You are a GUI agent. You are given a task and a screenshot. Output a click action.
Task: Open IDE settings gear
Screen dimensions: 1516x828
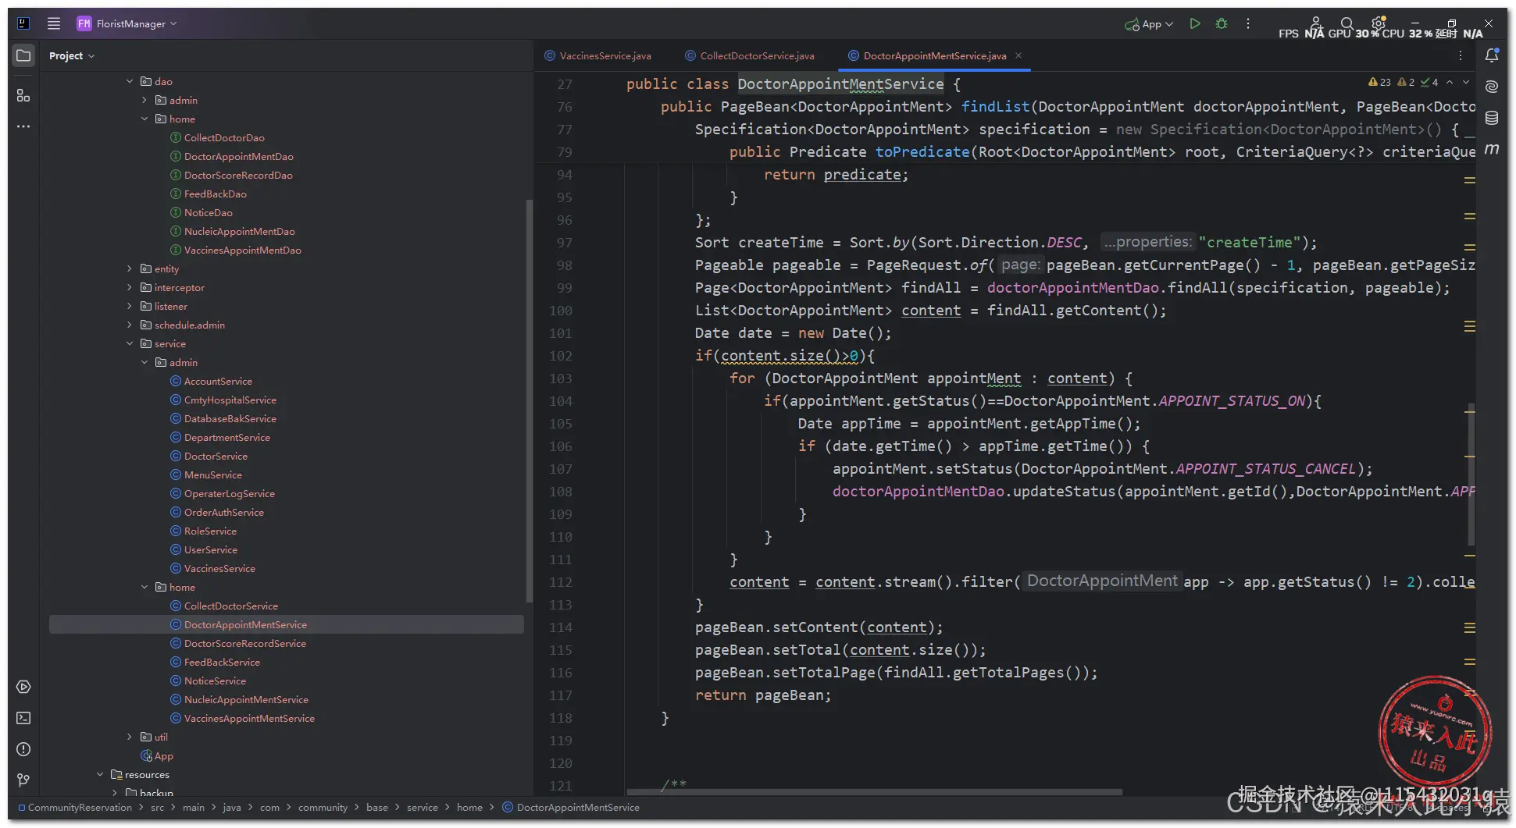coord(1379,23)
